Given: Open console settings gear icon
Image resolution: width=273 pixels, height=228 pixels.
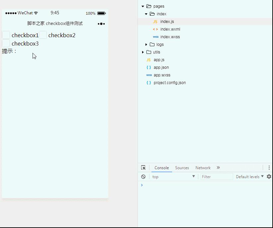Looking at the screenshot, I should [x=269, y=176].
